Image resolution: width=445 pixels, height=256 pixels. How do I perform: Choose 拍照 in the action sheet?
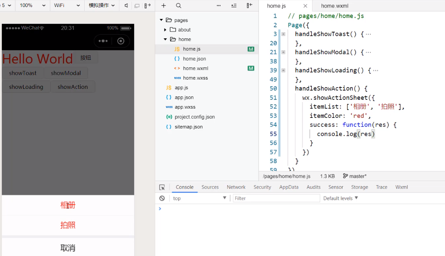68,225
